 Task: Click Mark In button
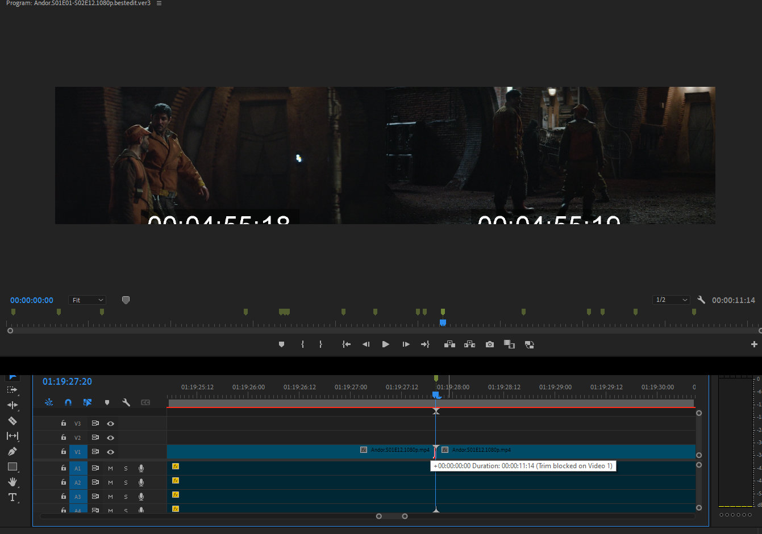(302, 344)
